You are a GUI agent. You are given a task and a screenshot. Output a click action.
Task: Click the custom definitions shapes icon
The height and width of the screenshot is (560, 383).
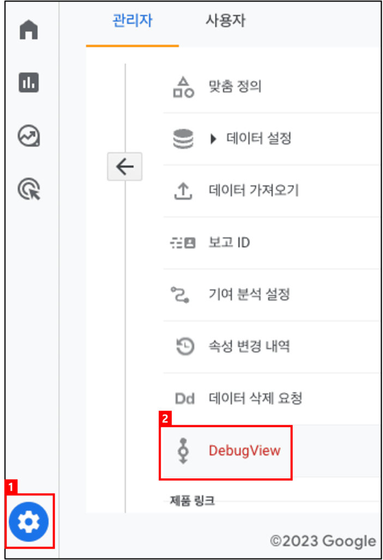coord(183,87)
